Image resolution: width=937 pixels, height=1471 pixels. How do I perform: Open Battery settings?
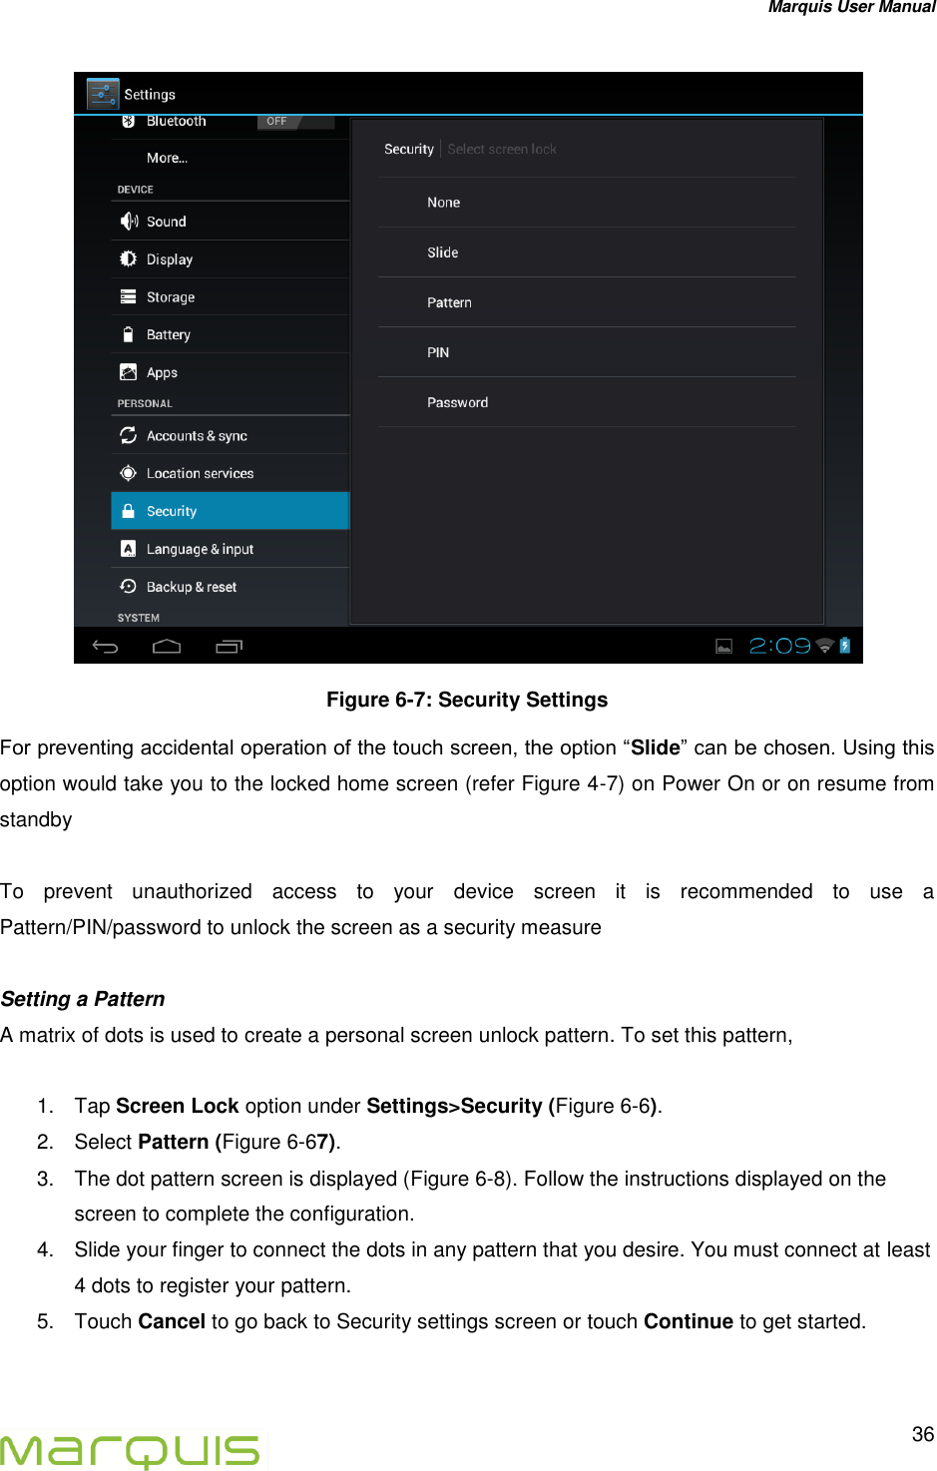point(129,334)
